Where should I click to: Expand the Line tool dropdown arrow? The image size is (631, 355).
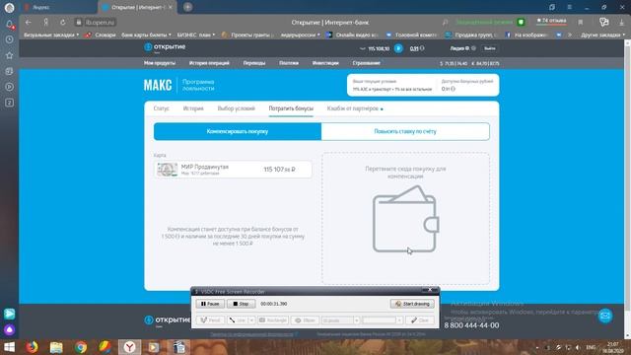(251, 320)
